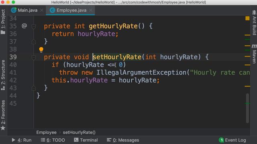Collapse the getHourlyRate method fold at line 35

pos(34,26)
